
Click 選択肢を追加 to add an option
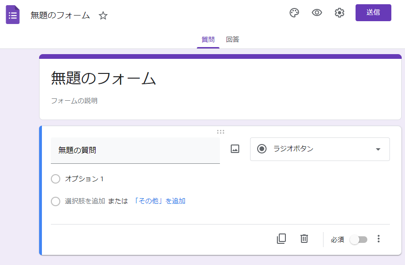85,201
